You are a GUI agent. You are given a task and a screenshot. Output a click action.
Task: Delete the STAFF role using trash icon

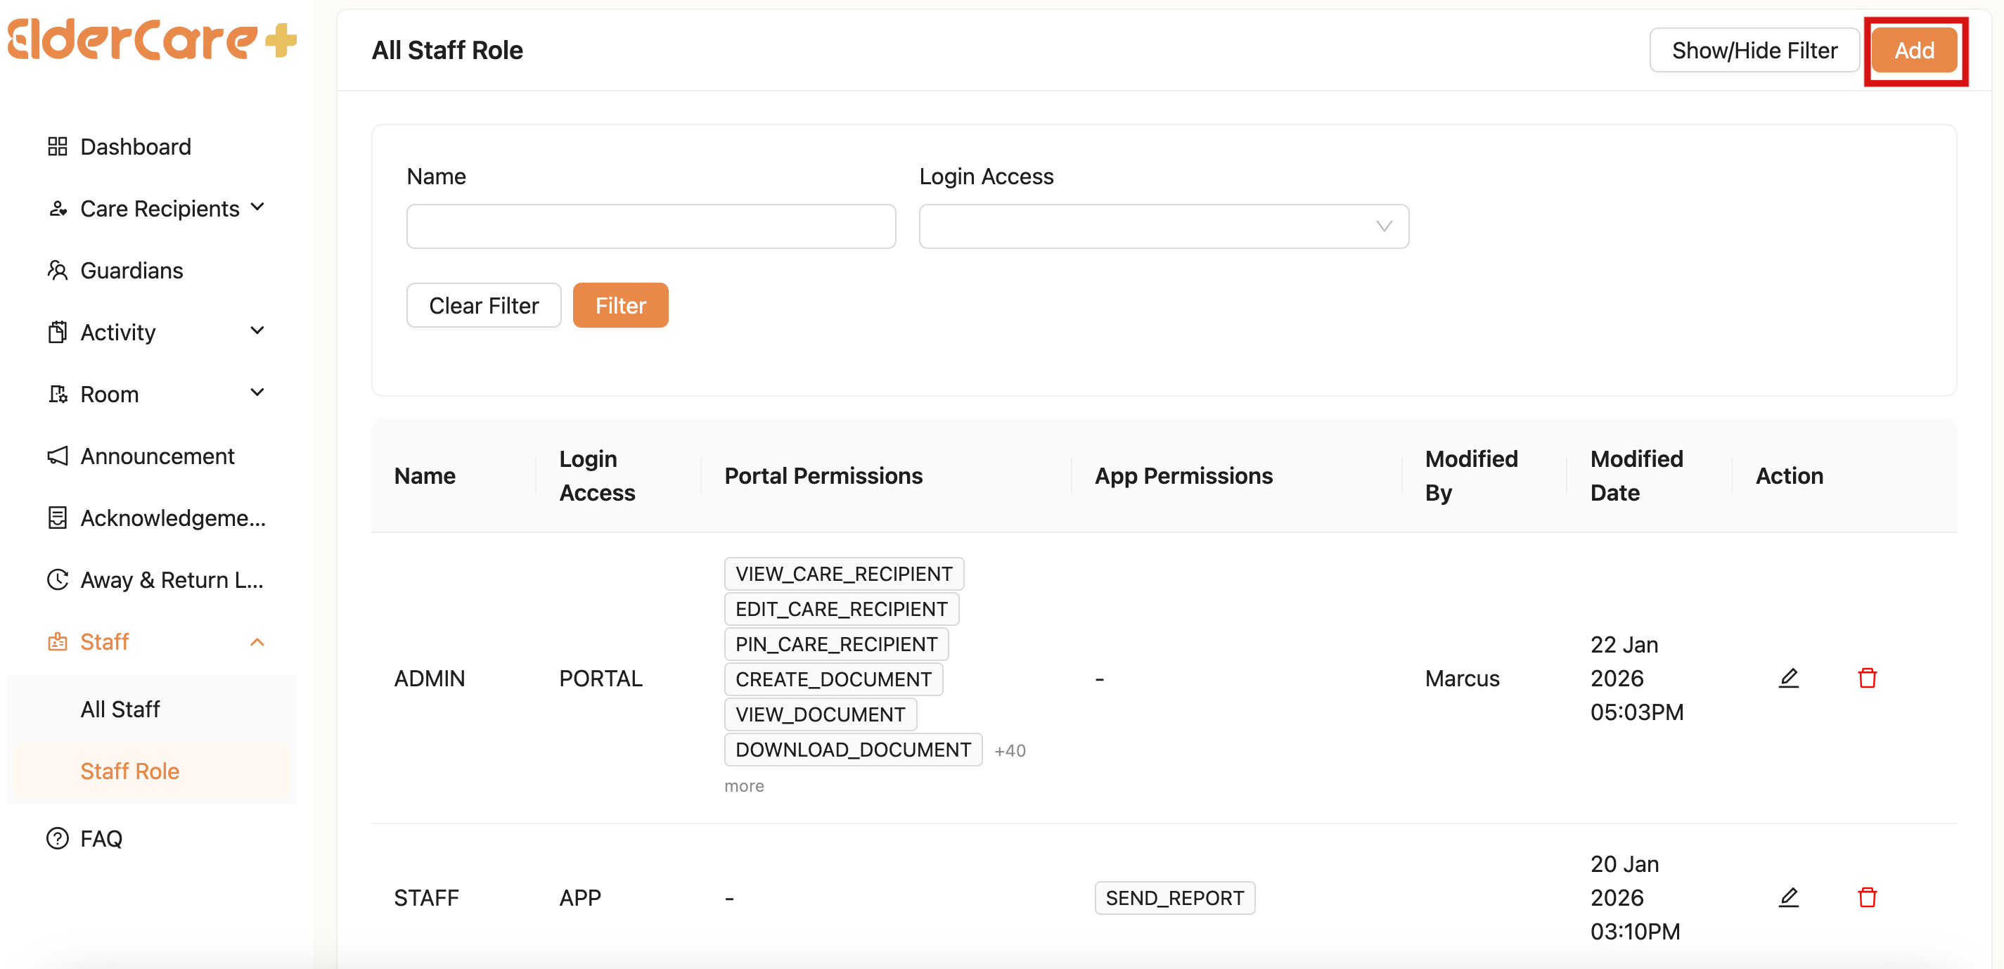click(x=1866, y=897)
